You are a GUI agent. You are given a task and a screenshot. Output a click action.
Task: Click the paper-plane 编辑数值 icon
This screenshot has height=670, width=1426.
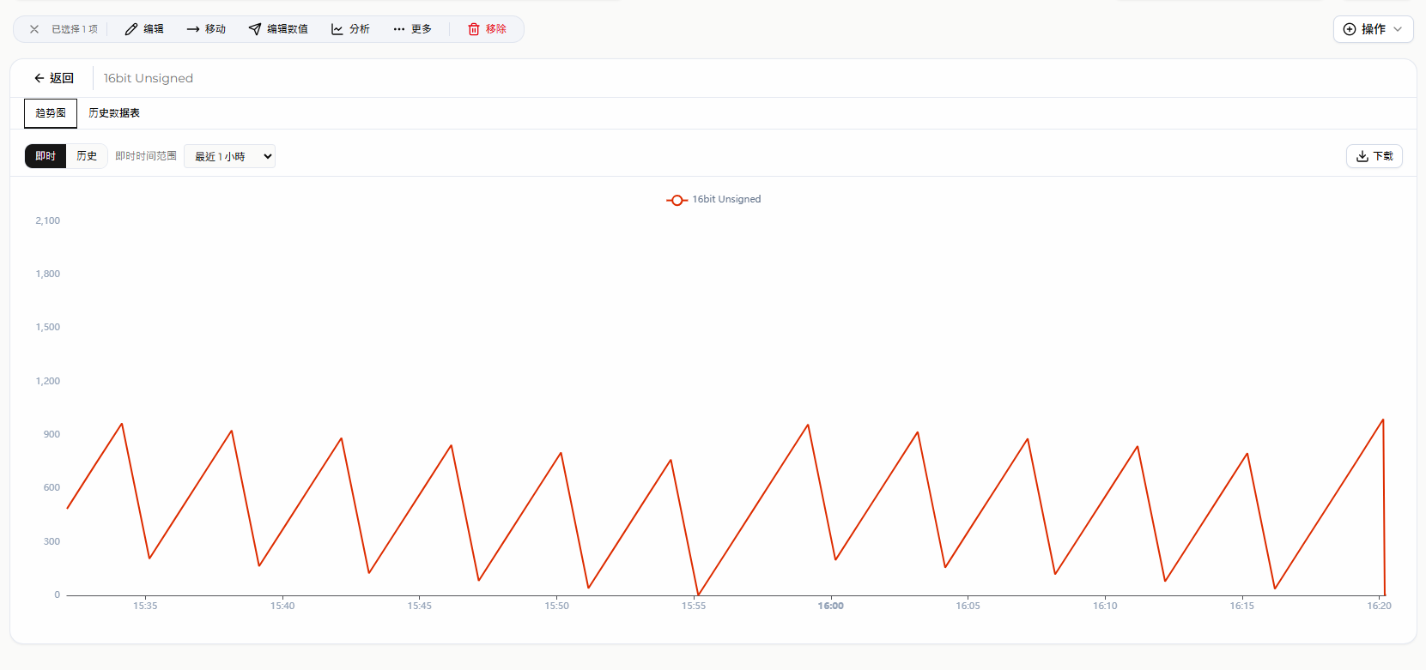(255, 29)
